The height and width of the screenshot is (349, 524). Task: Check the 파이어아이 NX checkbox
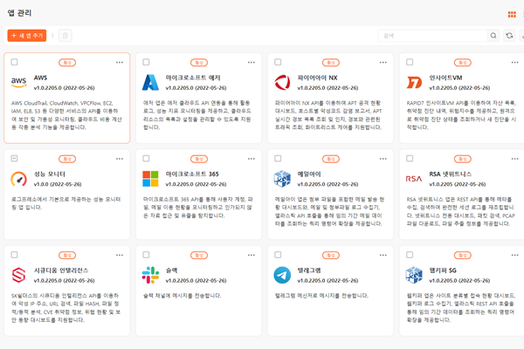coord(278,62)
